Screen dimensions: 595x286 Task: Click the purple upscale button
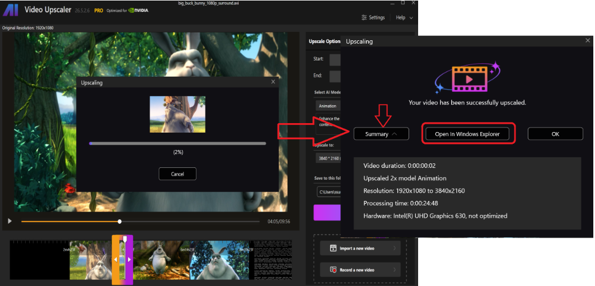coord(327,213)
